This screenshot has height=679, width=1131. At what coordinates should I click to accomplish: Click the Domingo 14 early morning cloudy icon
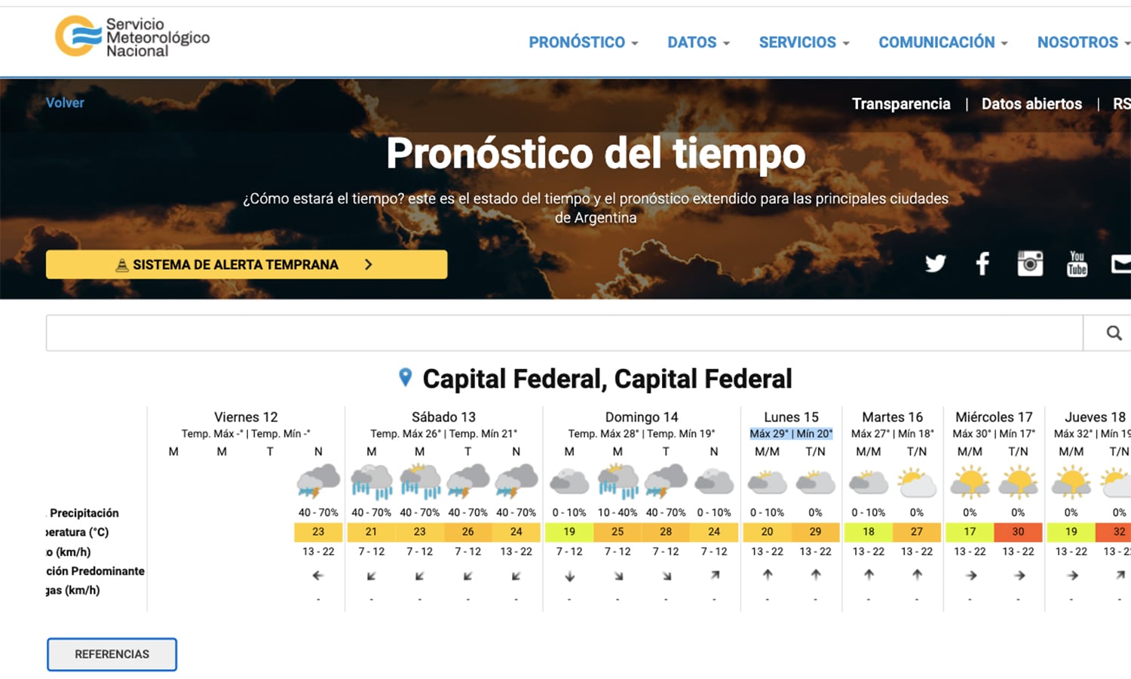coord(569,482)
